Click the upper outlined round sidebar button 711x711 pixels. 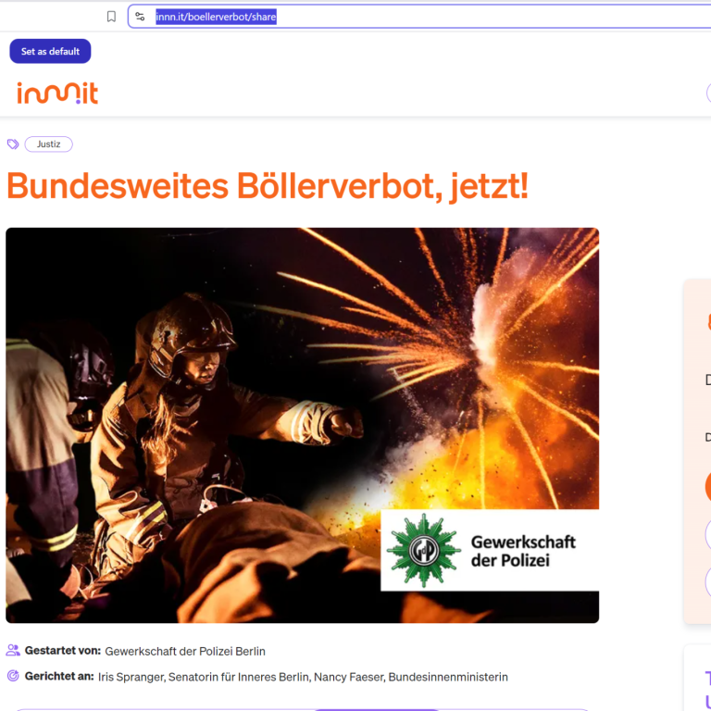click(x=708, y=535)
